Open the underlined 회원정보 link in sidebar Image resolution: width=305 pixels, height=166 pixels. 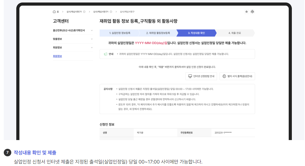coord(57,56)
